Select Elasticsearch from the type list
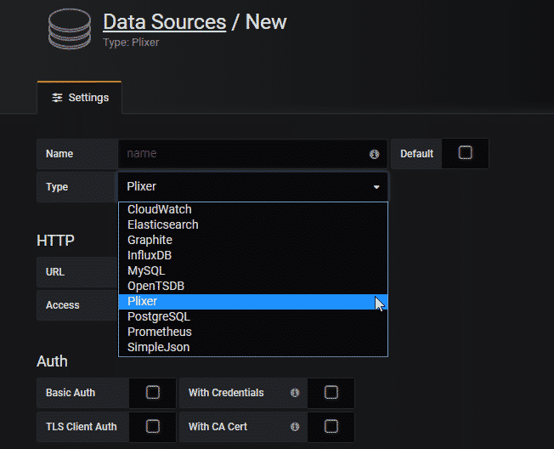Screen dimensions: 554x449 point(253,224)
